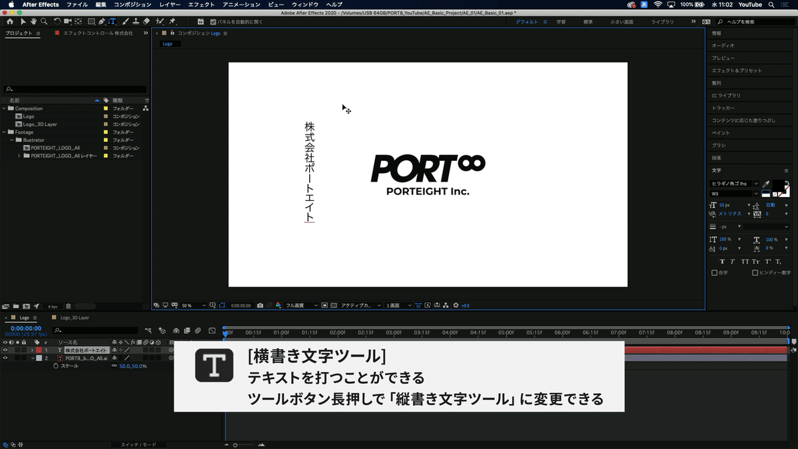Select the Hand tool
Image resolution: width=798 pixels, height=449 pixels.
[33, 21]
